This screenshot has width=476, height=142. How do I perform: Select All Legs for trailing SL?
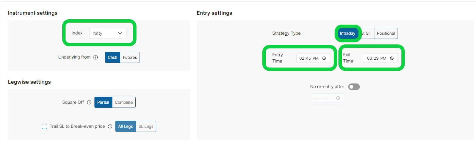(x=126, y=126)
